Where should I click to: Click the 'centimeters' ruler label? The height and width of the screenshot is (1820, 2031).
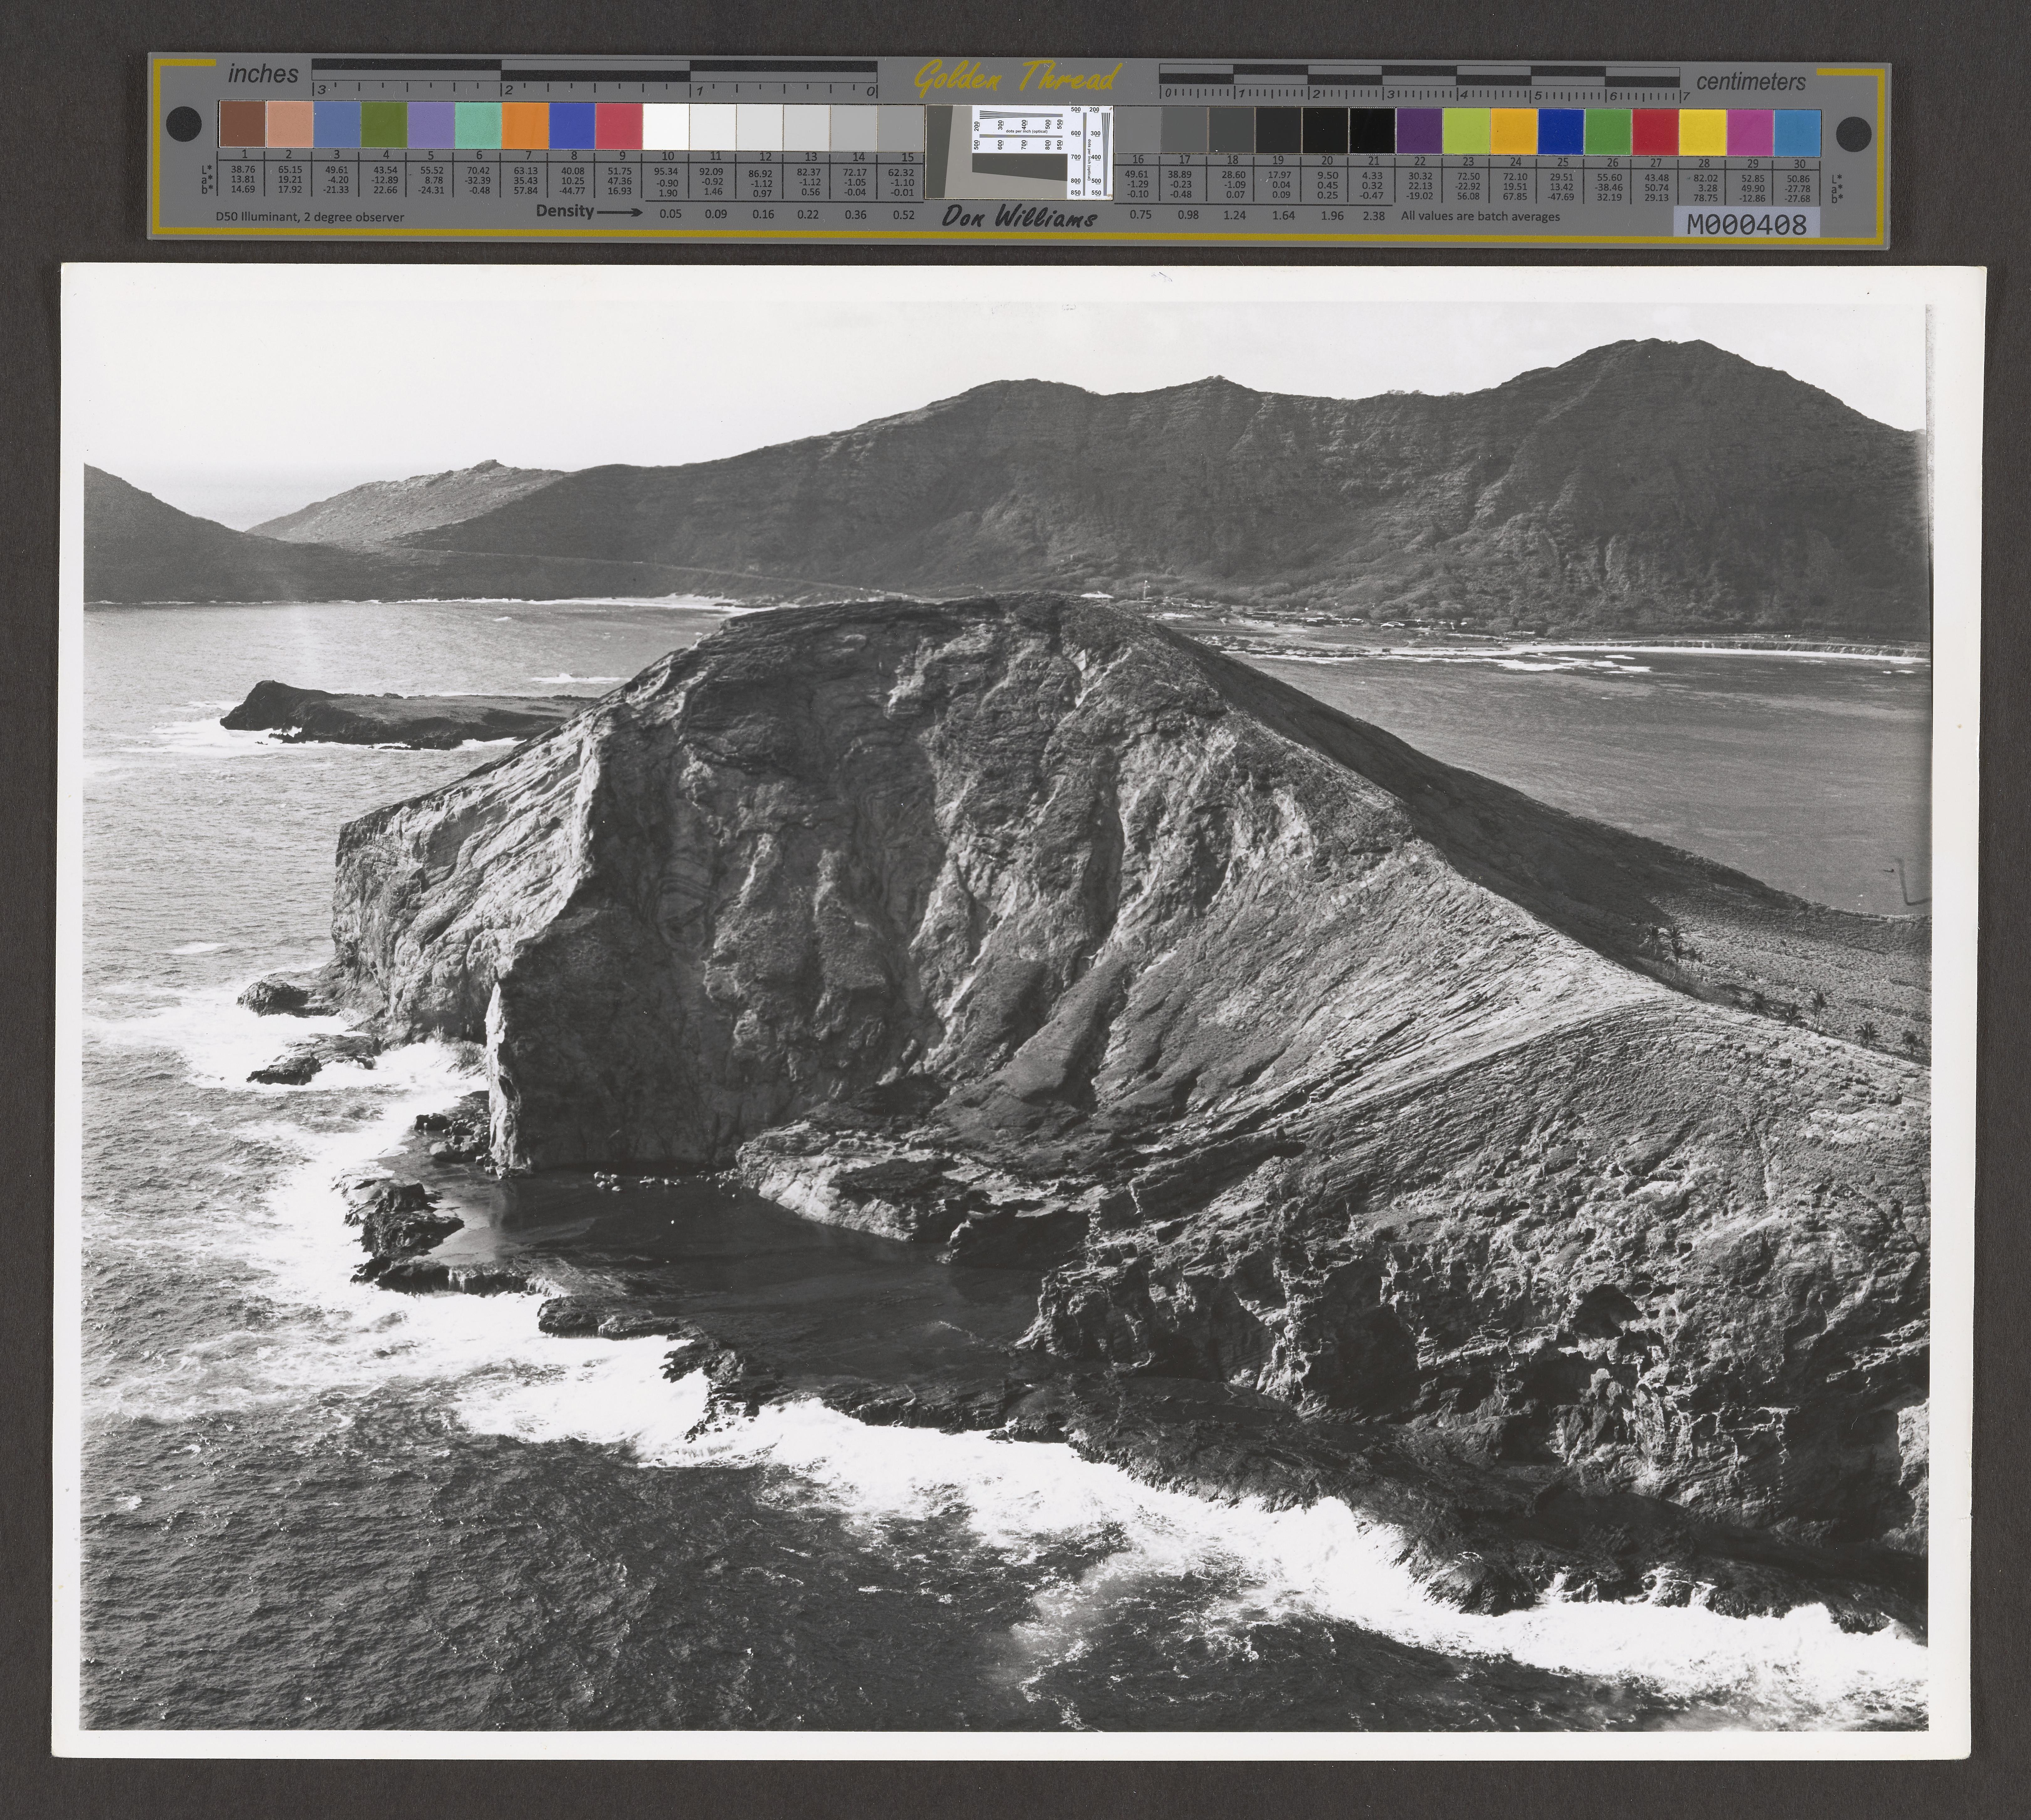1751,82
